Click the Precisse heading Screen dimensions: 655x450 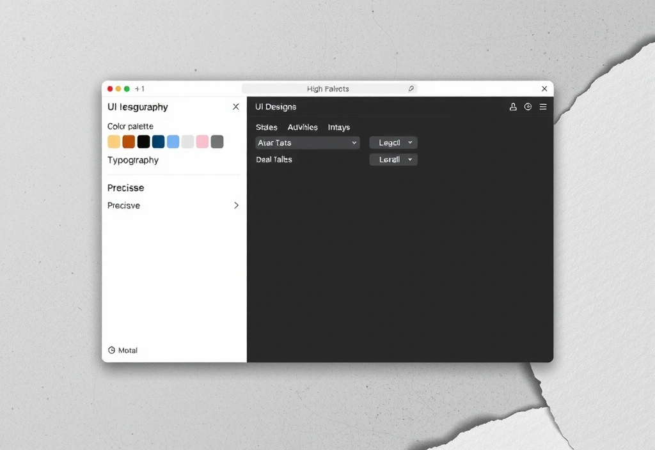[125, 188]
